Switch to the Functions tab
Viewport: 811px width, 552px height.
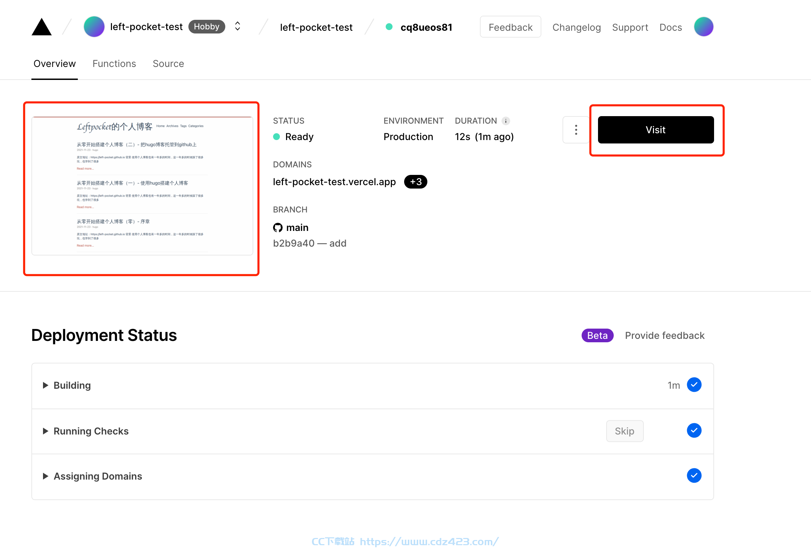[x=114, y=64]
